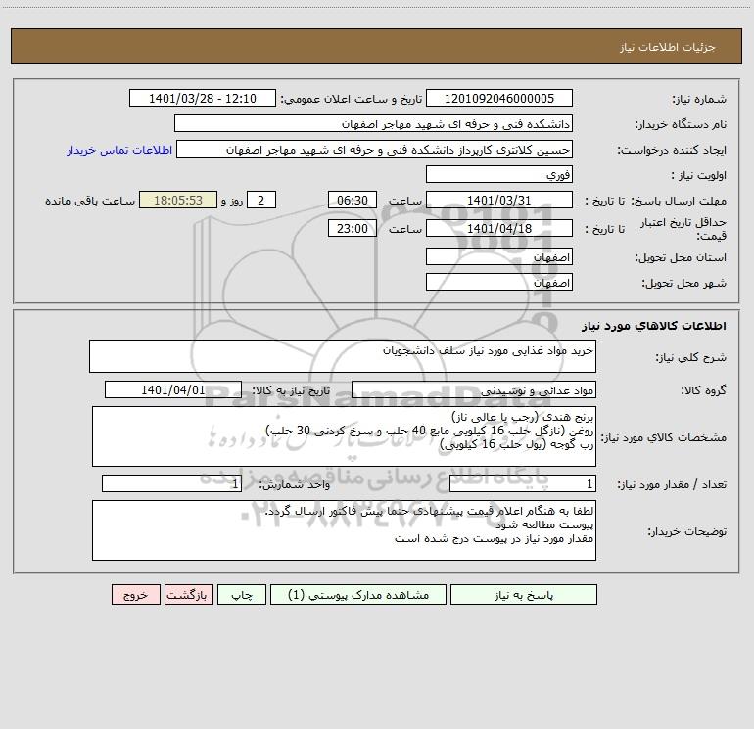754x729 pixels.
Task: Click the general description text area
Action: point(343,356)
